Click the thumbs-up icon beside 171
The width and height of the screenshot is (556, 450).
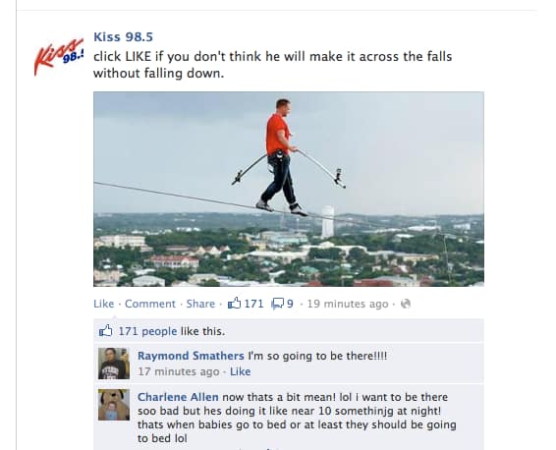pos(234,304)
